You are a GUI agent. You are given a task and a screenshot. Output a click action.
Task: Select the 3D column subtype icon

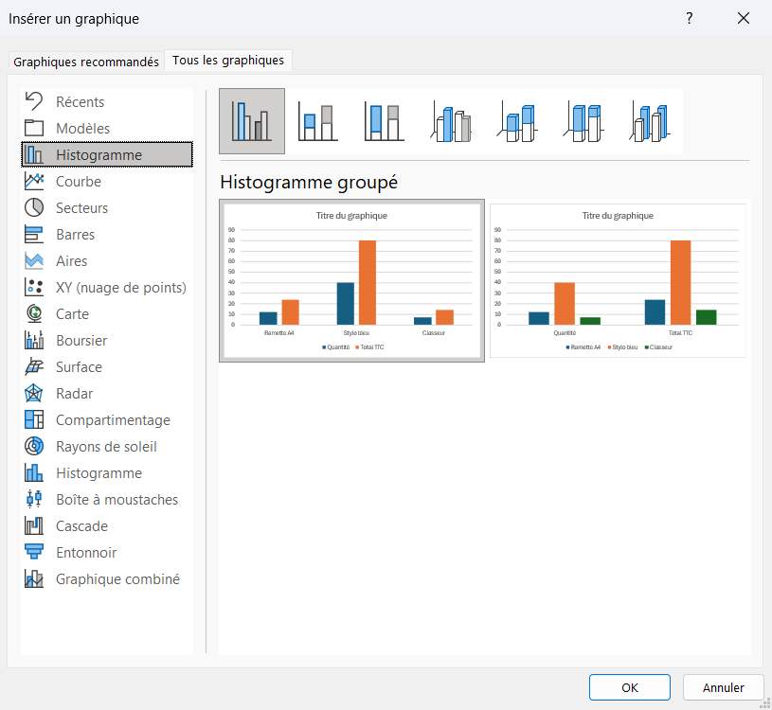click(x=650, y=121)
